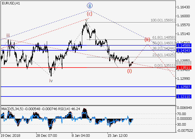195x139 pixels.
Task: Select the red (c) wave label
Action: tap(89, 14)
